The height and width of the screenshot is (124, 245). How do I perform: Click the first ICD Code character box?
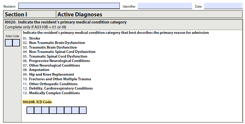click(30, 110)
